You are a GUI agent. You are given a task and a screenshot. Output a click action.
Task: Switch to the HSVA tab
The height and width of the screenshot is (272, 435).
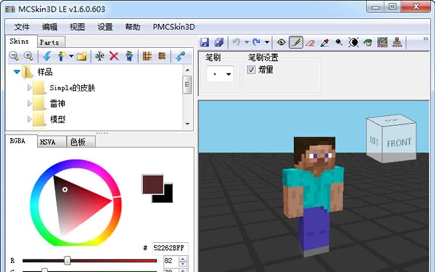click(x=52, y=142)
